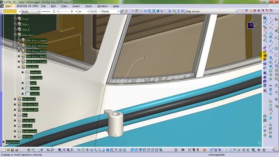The image size is (279, 157).
Task: Click the Zoom Out icon
Action: tap(99, 150)
